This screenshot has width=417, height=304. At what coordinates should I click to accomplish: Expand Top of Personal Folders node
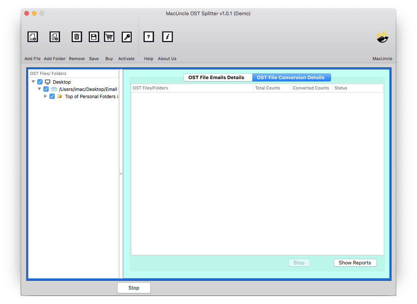[46, 96]
